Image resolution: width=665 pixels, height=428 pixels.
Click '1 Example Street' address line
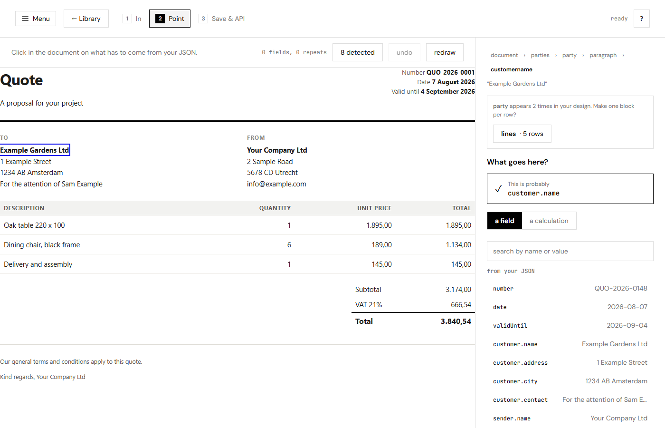click(26, 162)
